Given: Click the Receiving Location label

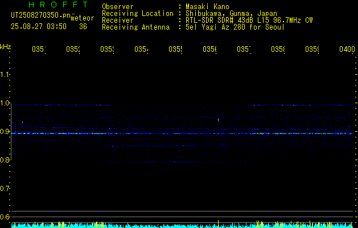Looking at the screenshot, I should point(138,14).
